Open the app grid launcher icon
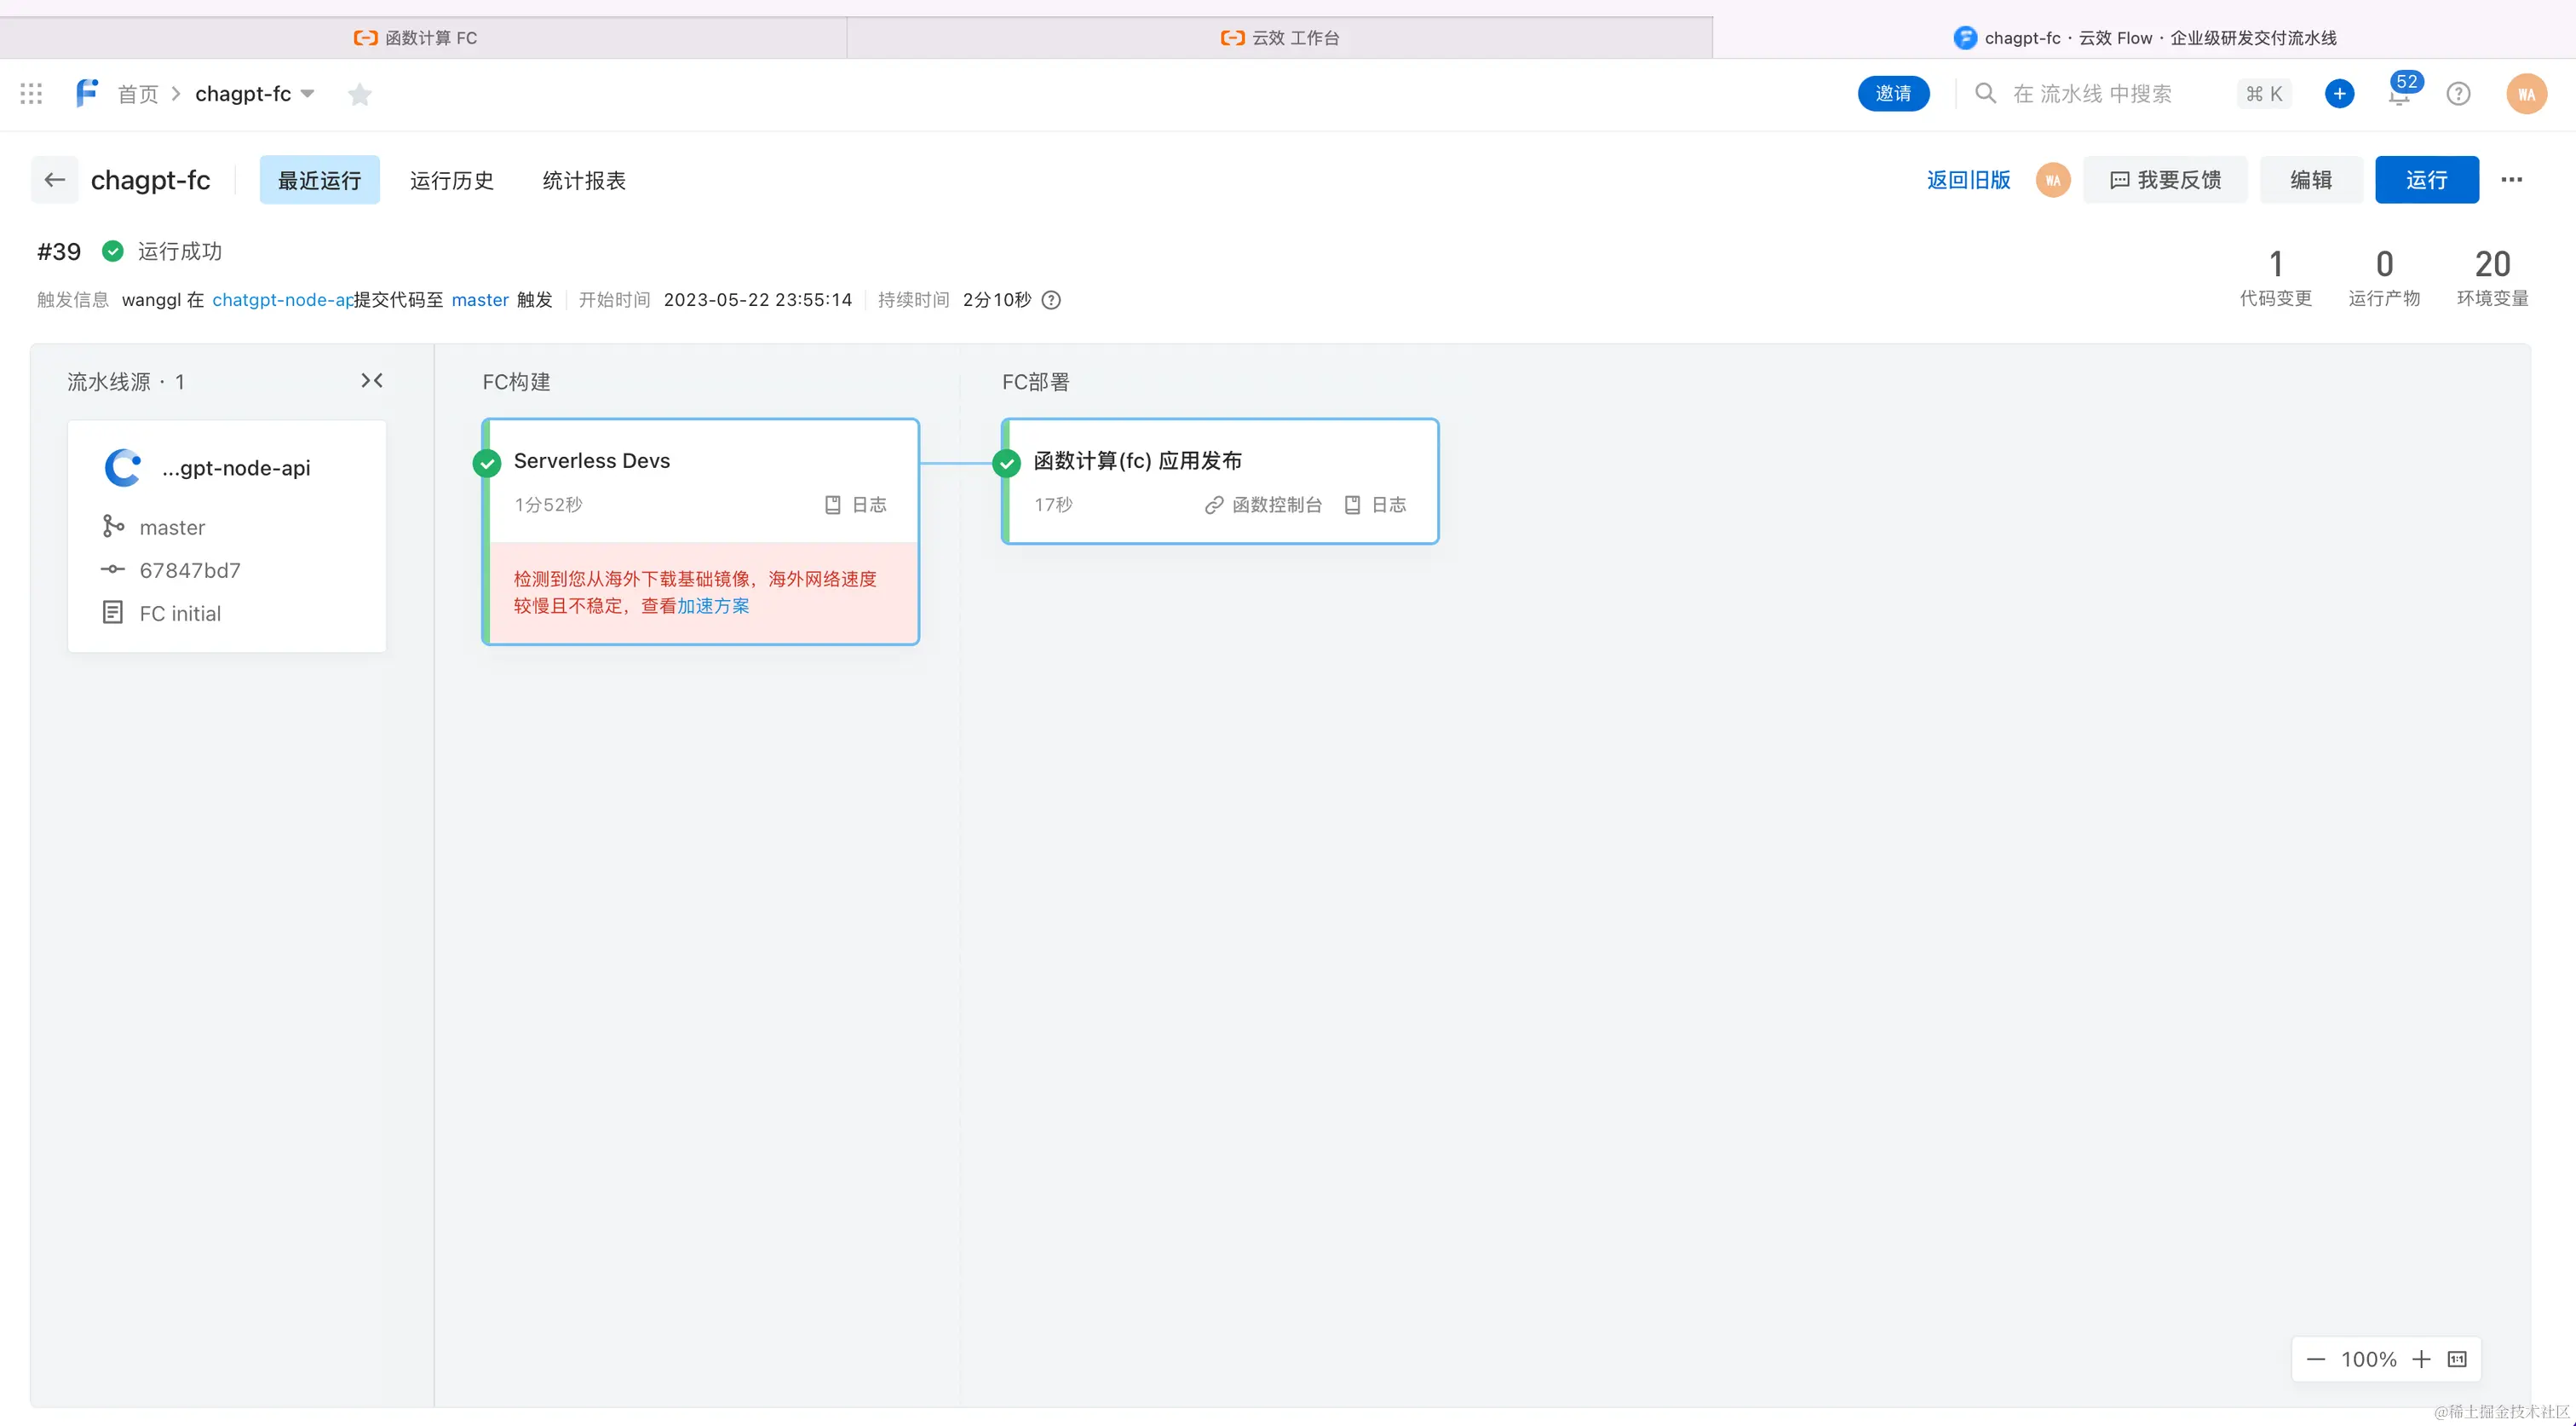2576x1426 pixels. pyautogui.click(x=31, y=94)
